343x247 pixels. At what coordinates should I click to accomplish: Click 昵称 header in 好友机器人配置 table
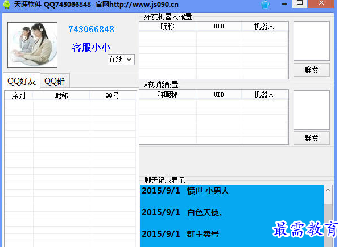click(168, 27)
